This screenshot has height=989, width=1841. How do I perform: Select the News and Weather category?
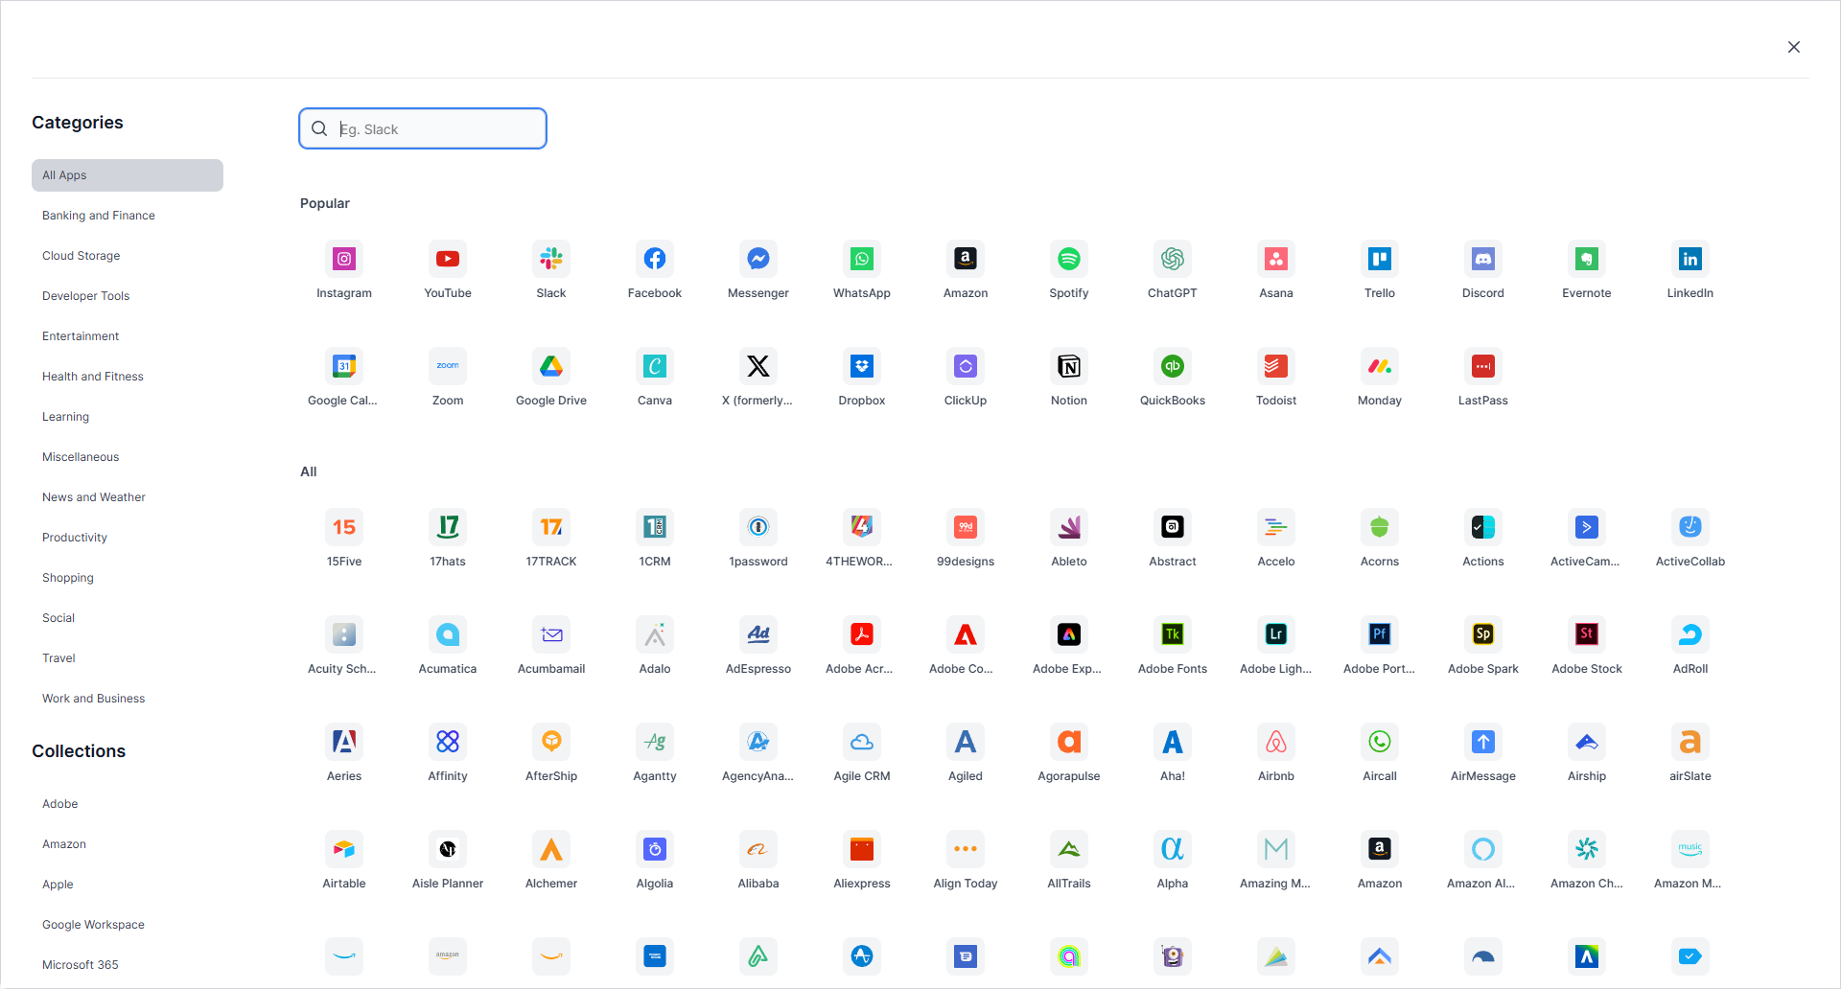click(x=128, y=497)
